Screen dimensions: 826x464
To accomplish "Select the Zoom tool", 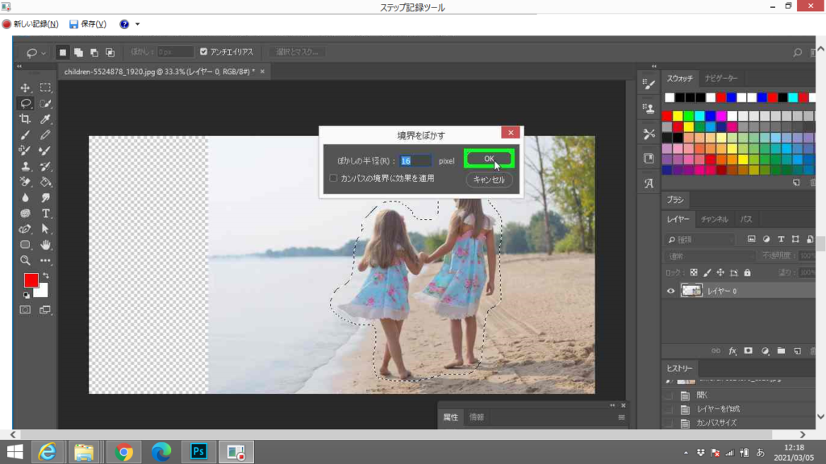I will pos(25,260).
